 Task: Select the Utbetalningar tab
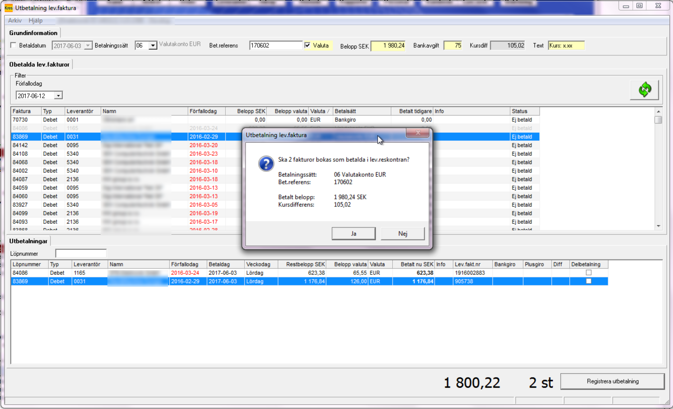click(28, 241)
